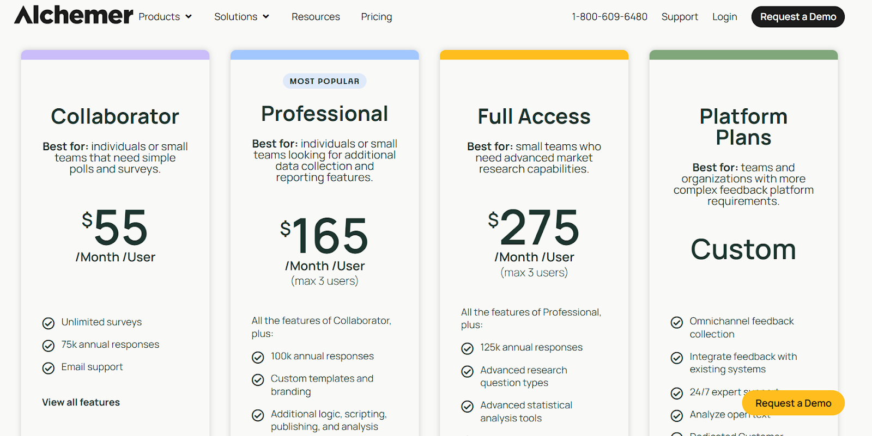Screen dimensions: 872x436
Task: Click the Login link
Action: 724,17
